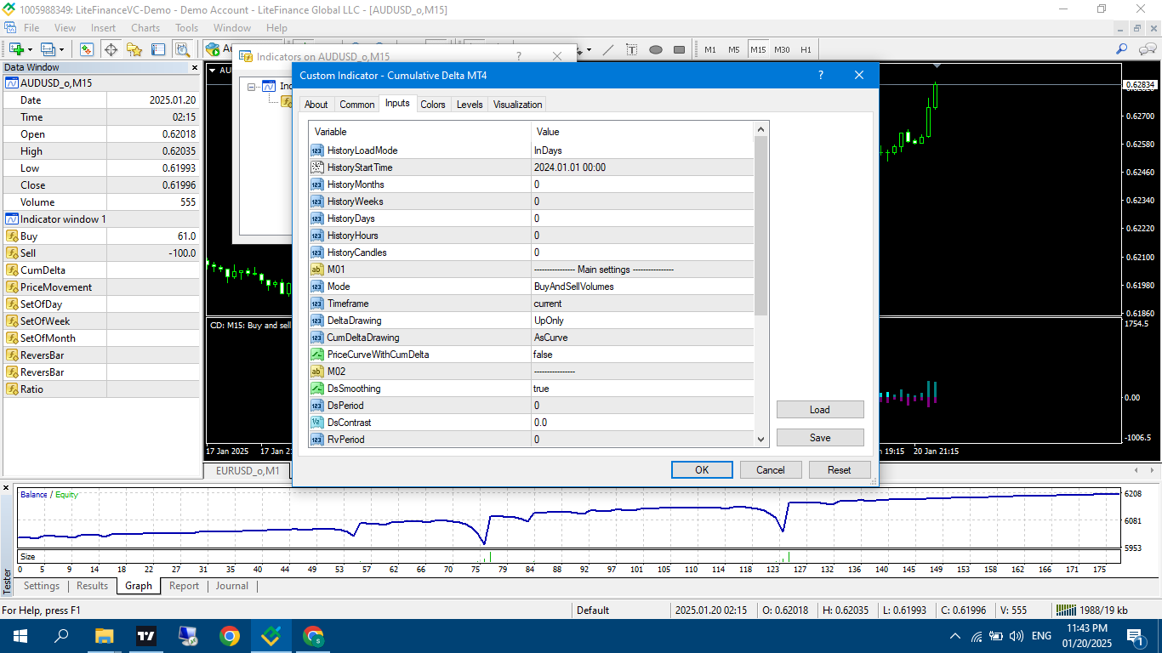The image size is (1162, 653).
Task: Open File Explorer from the taskbar
Action: tap(104, 636)
